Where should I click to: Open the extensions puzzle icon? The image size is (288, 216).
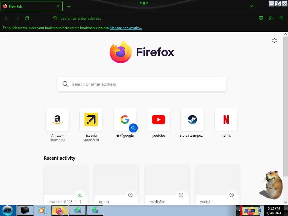[271, 18]
